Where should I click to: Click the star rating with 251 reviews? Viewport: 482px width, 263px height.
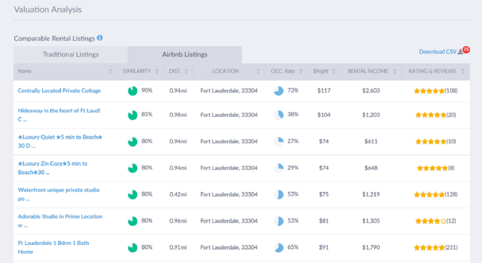click(429, 247)
